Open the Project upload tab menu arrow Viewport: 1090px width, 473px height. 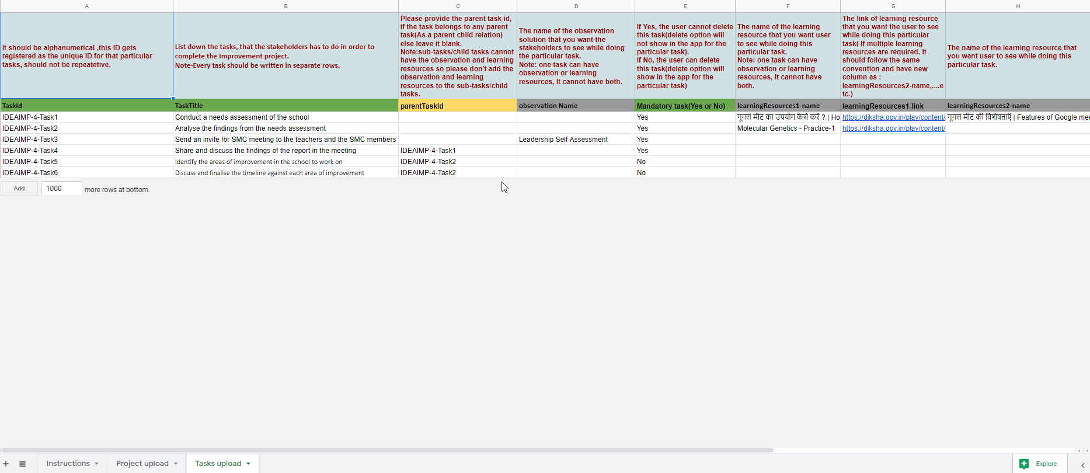coord(176,464)
